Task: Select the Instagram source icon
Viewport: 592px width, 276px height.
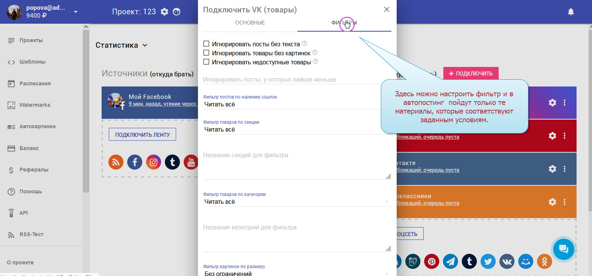Action: (x=154, y=162)
